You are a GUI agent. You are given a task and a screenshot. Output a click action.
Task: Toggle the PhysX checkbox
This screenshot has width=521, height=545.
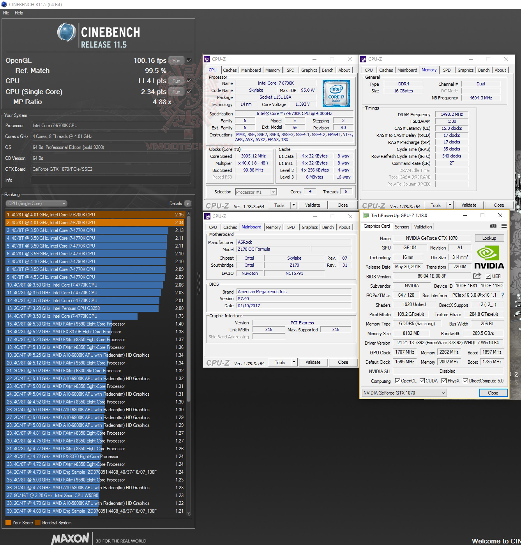point(444,381)
